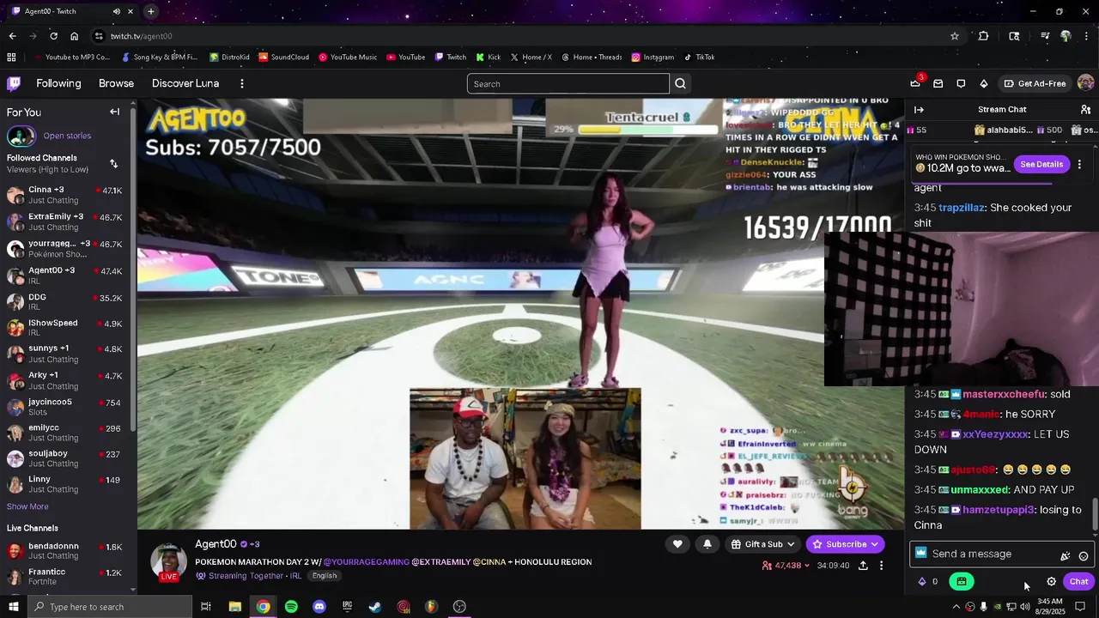
Task: Click the English language tag
Action: [x=325, y=576]
